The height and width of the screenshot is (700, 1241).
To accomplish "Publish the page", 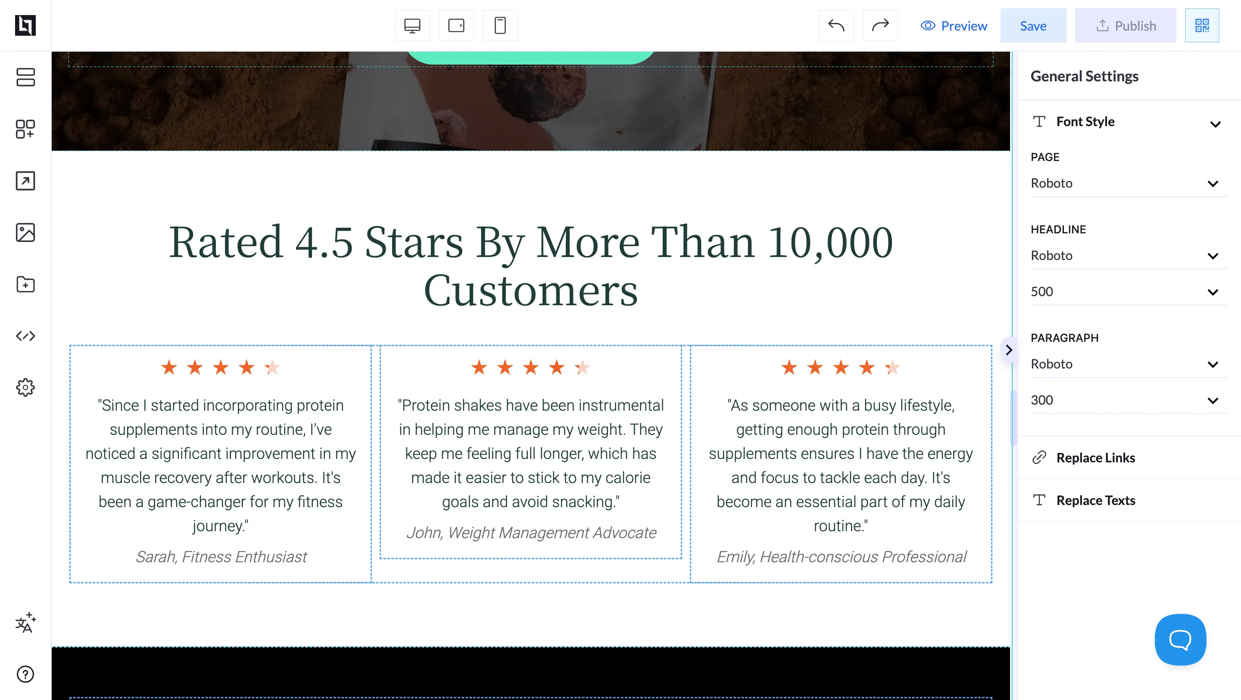I will pyautogui.click(x=1126, y=25).
